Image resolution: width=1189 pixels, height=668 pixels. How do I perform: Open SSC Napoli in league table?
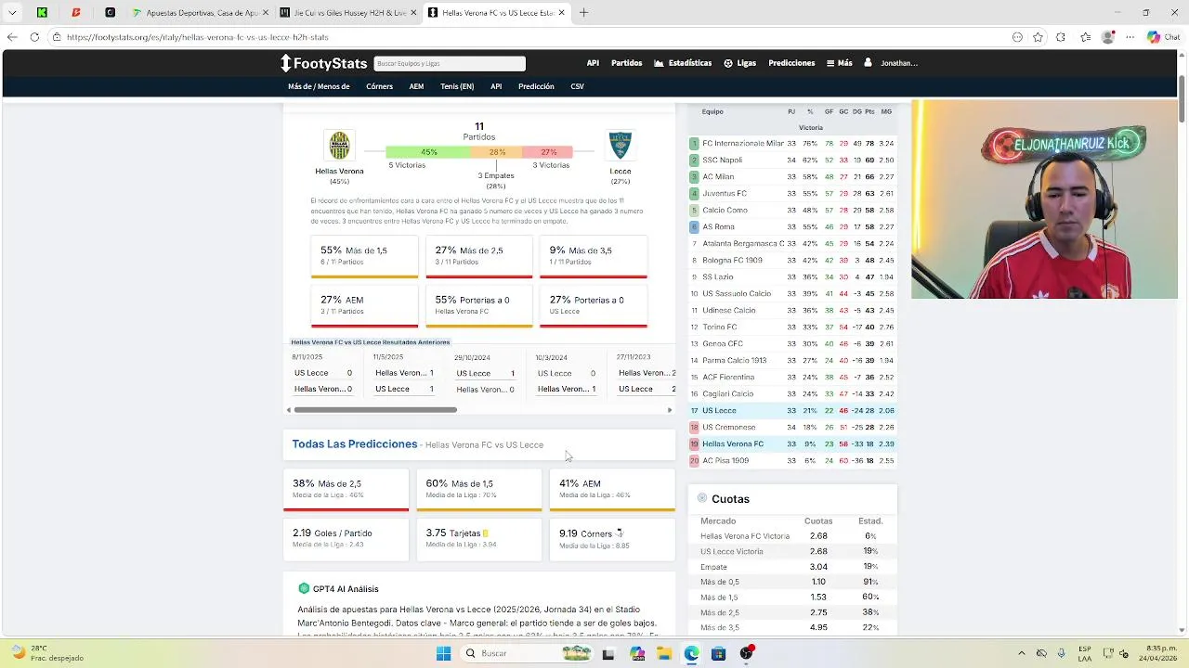[722, 161]
